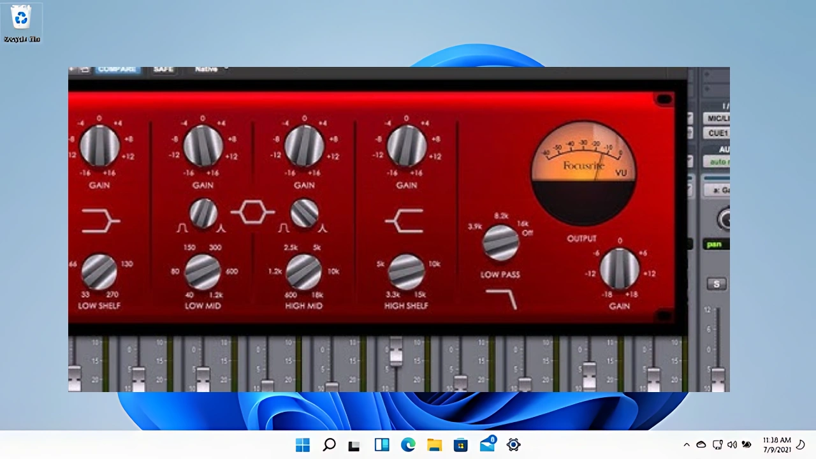Open the CUE1 output selector
816x459 pixels.
coord(717,133)
